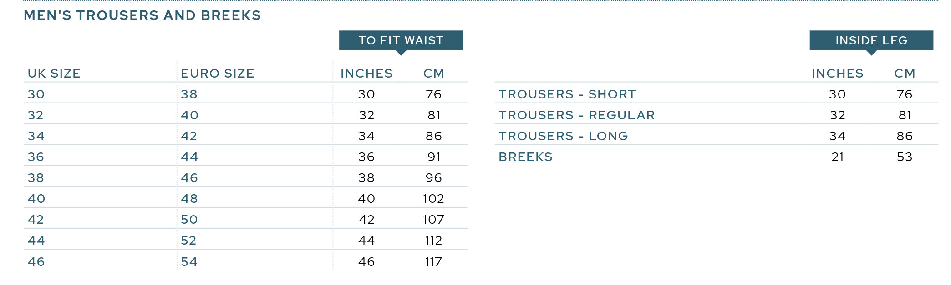This screenshot has width=951, height=285.
Task: Click the Trousers - Short row label
Action: [x=567, y=94]
